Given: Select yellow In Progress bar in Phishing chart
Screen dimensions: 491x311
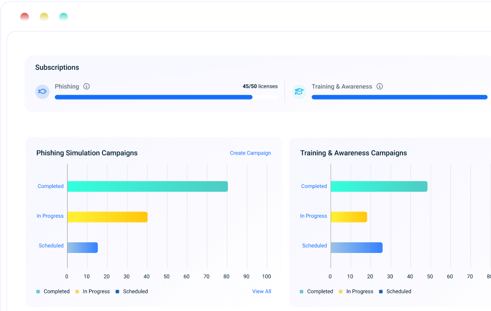Looking at the screenshot, I should (x=107, y=217).
